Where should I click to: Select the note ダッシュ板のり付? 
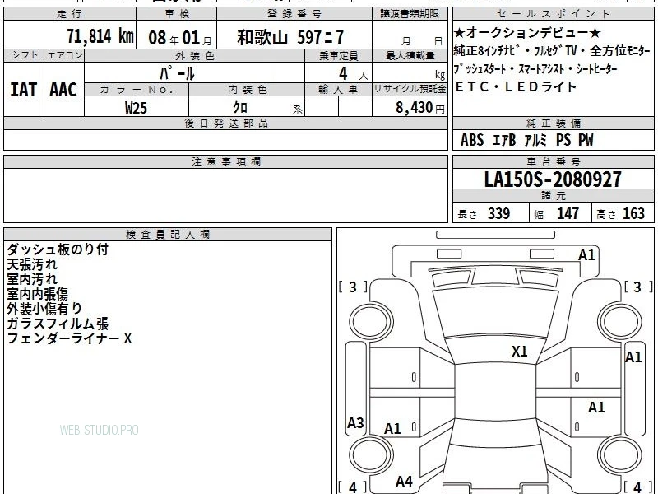click(58, 249)
